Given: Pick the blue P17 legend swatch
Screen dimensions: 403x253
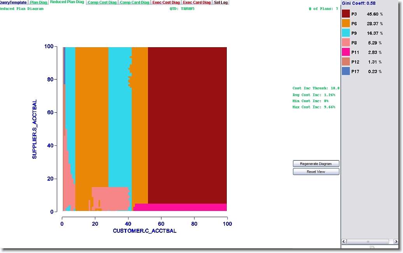Looking at the screenshot, I should (346, 71).
